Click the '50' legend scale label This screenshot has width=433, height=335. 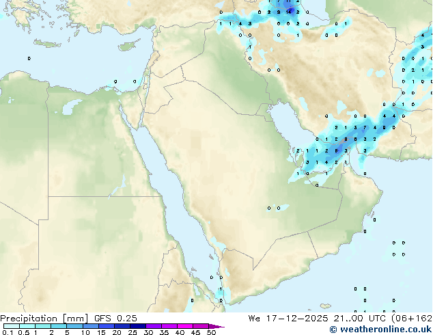[x=212, y=332]
